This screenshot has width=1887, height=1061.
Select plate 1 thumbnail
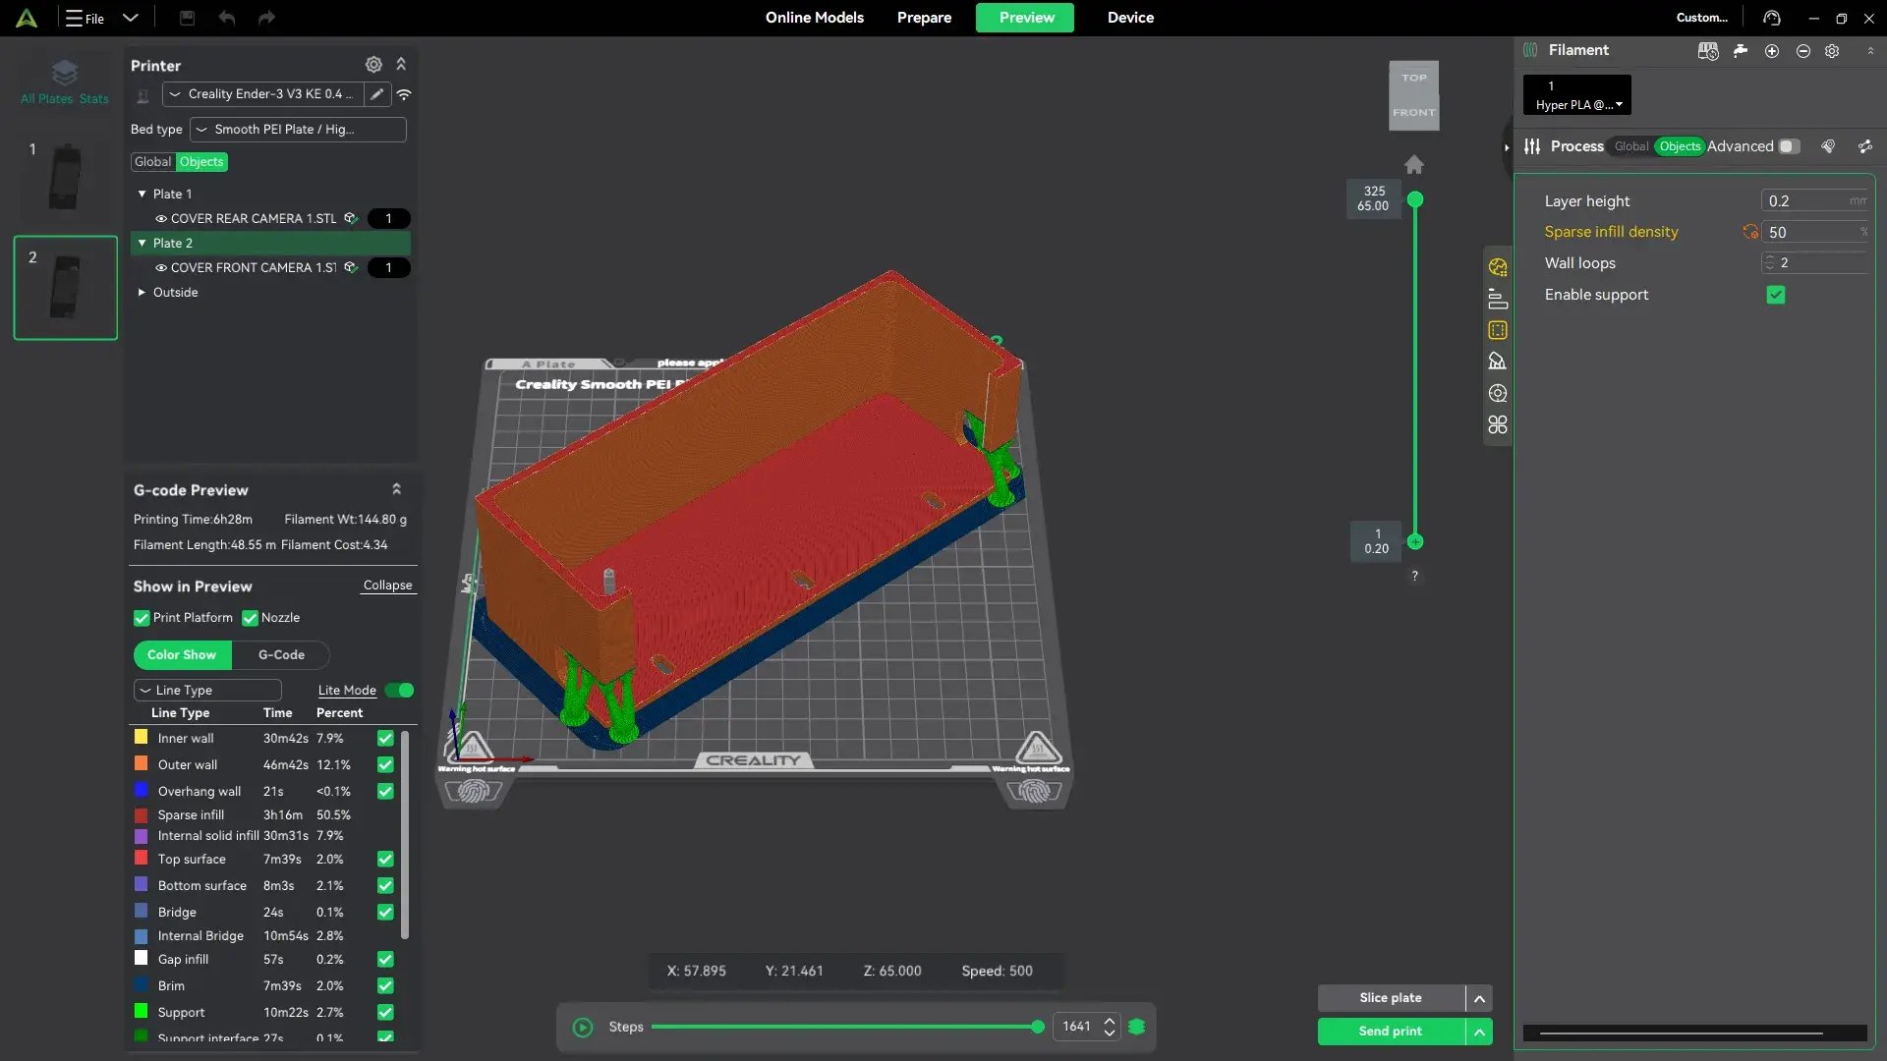(x=65, y=177)
